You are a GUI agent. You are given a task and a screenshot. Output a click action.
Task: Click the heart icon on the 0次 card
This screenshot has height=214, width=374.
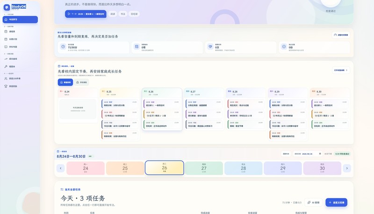210,47
